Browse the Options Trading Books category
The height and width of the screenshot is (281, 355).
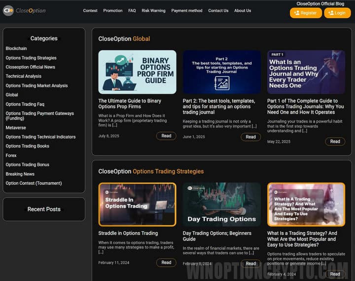click(x=28, y=146)
